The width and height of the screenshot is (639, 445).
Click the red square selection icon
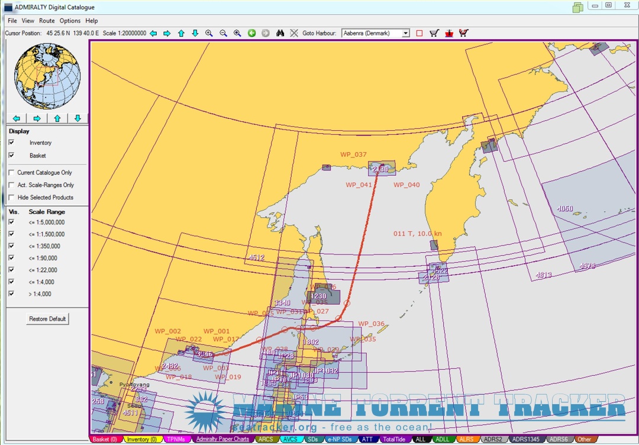coord(419,33)
